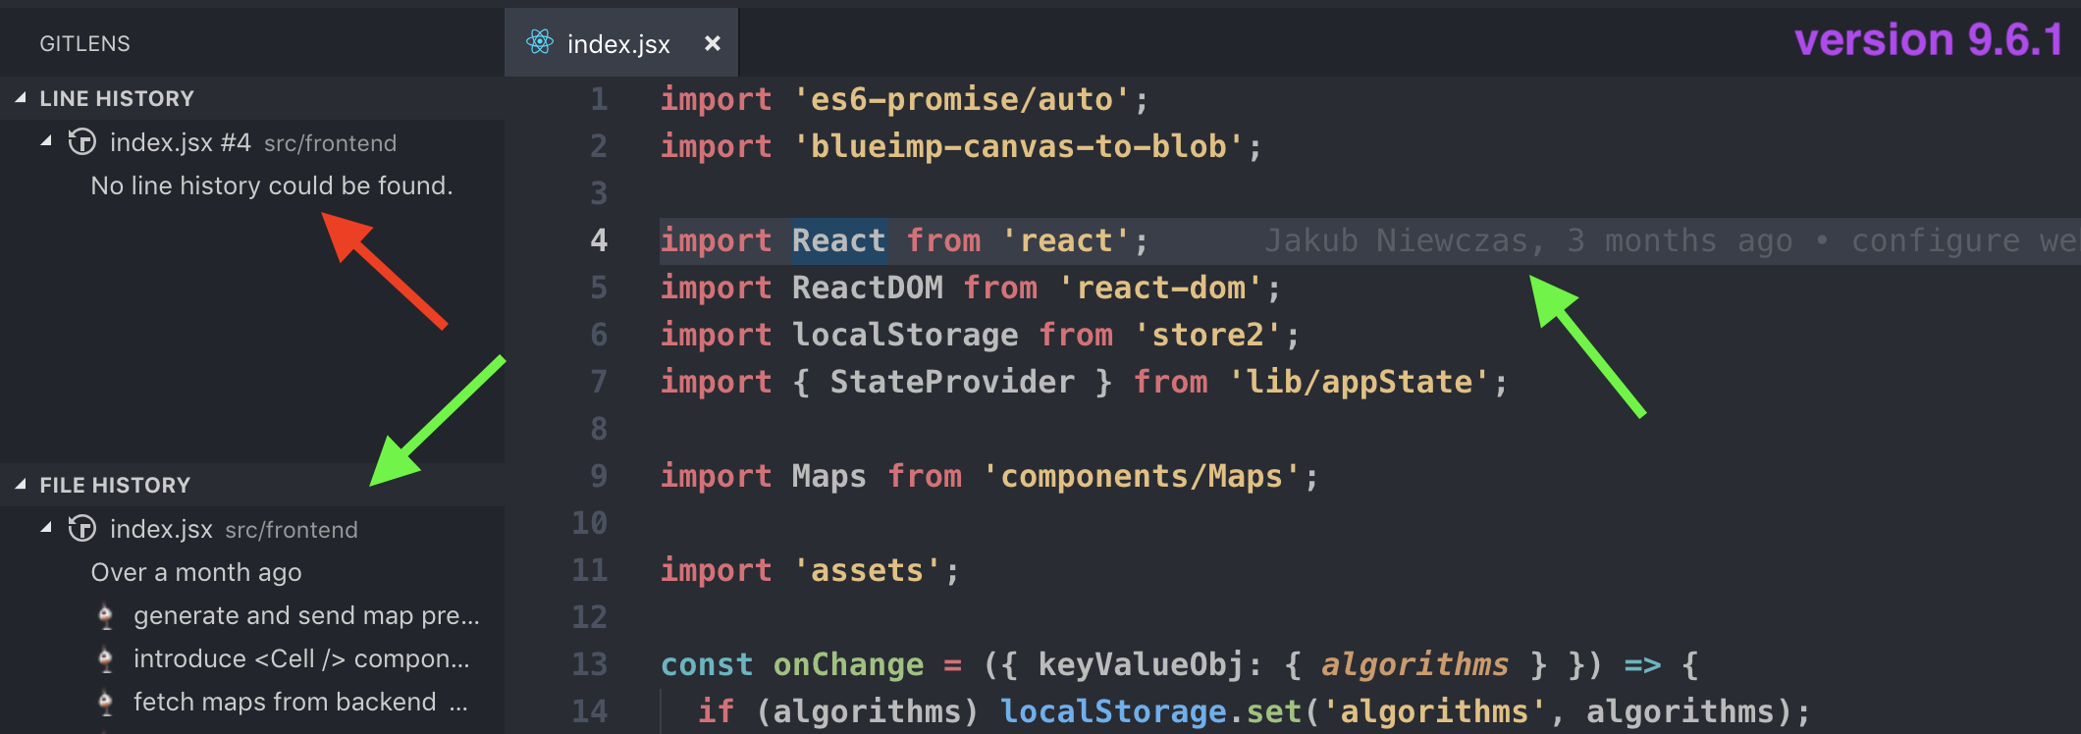Image resolution: width=2081 pixels, height=734 pixels.
Task: Click 'lib/appState' string on line 7
Action: (1360, 382)
